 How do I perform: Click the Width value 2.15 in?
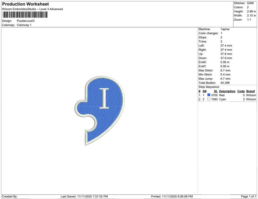[x=251, y=15]
